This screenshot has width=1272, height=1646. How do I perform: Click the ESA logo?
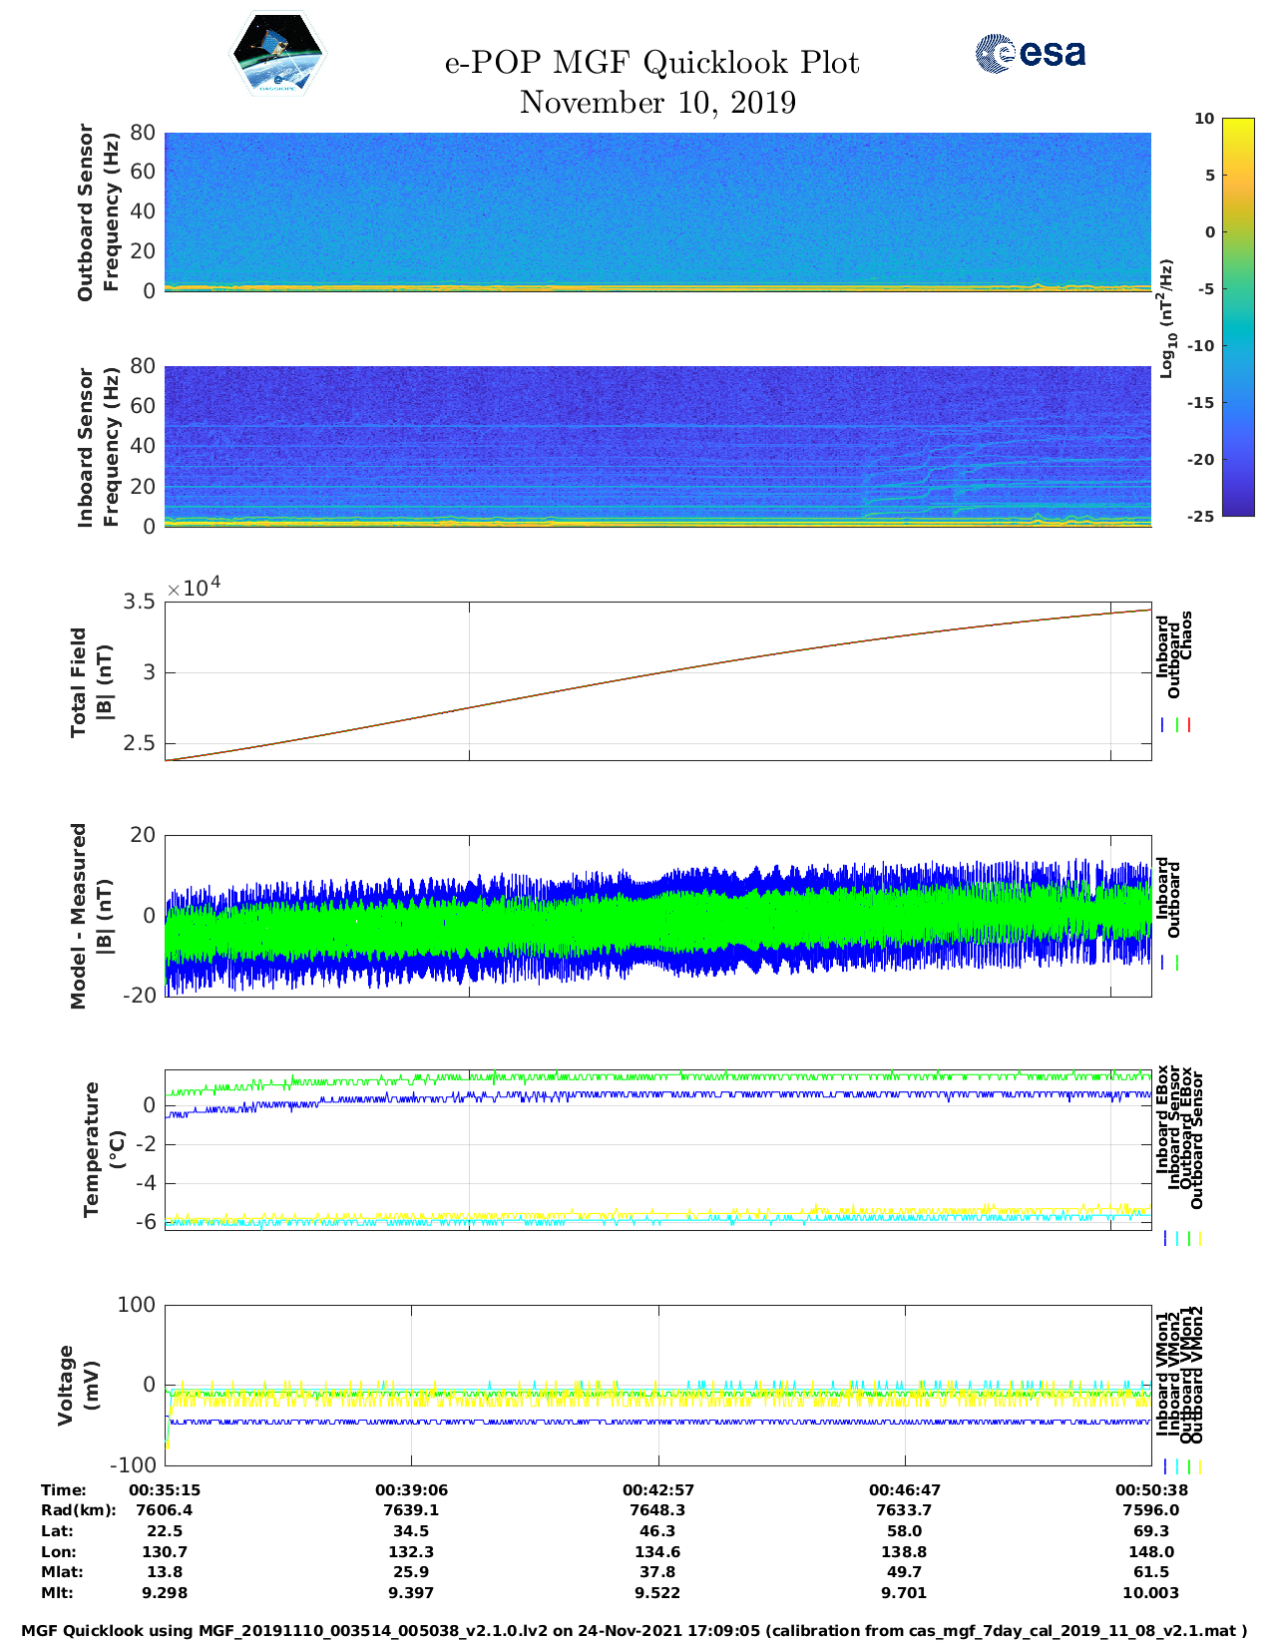[1031, 53]
